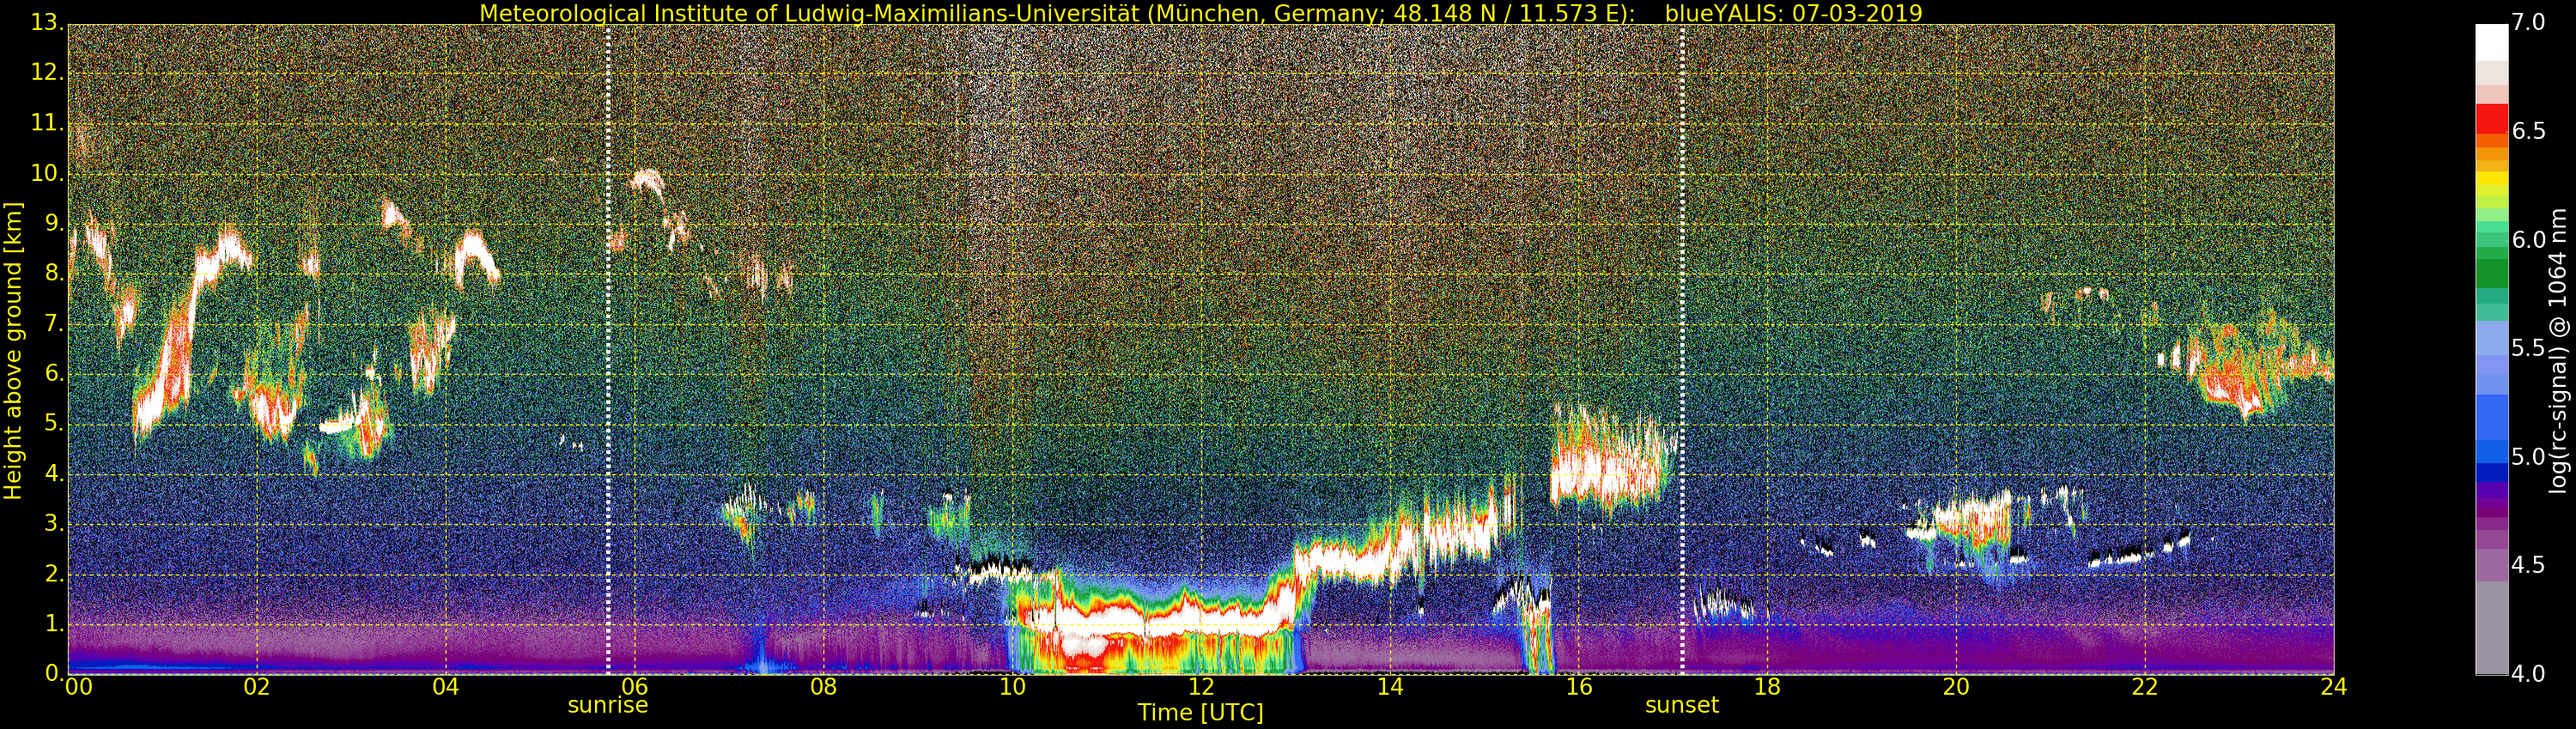Viewport: 2576px width, 729px height.
Task: Click the white dotted sunset marker line
Action: [x=1682, y=350]
